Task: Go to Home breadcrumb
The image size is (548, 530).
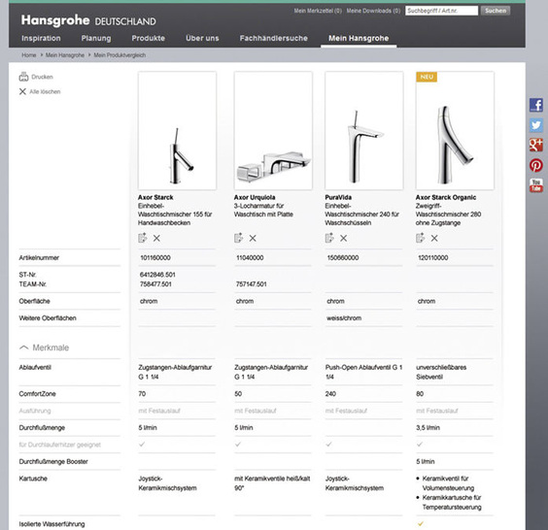Action: pyautogui.click(x=28, y=55)
